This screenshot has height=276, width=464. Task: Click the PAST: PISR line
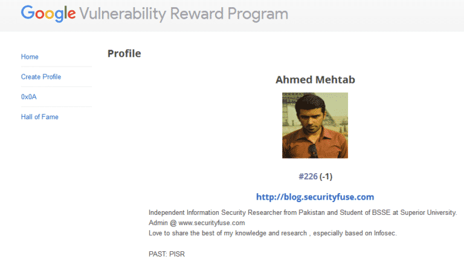tap(166, 254)
